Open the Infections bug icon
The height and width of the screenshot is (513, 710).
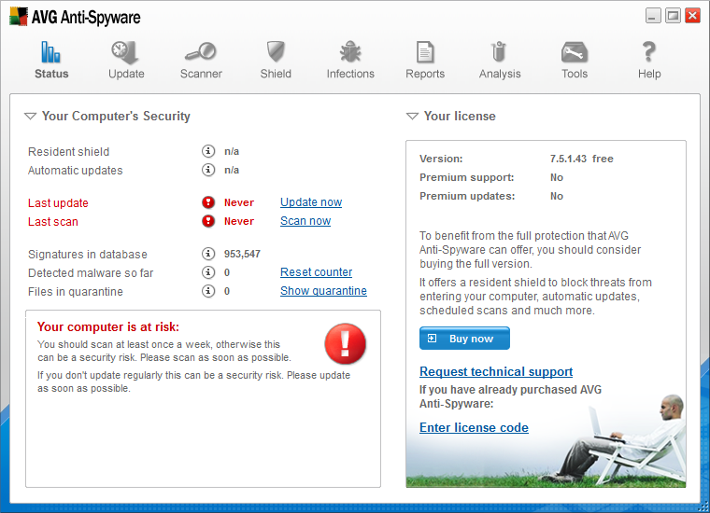[x=350, y=51]
